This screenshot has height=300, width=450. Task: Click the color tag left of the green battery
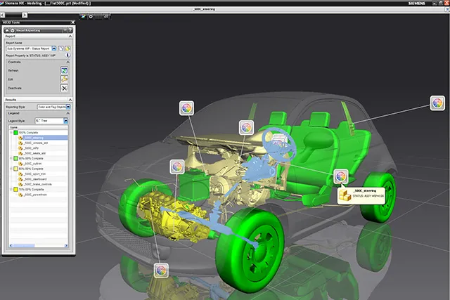point(177,167)
